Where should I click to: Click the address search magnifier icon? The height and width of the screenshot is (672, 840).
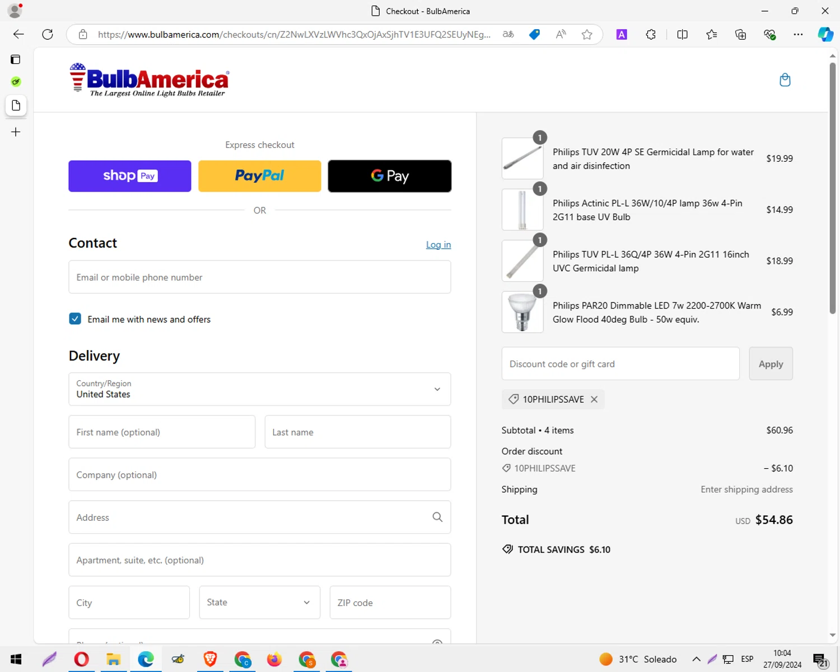click(437, 517)
